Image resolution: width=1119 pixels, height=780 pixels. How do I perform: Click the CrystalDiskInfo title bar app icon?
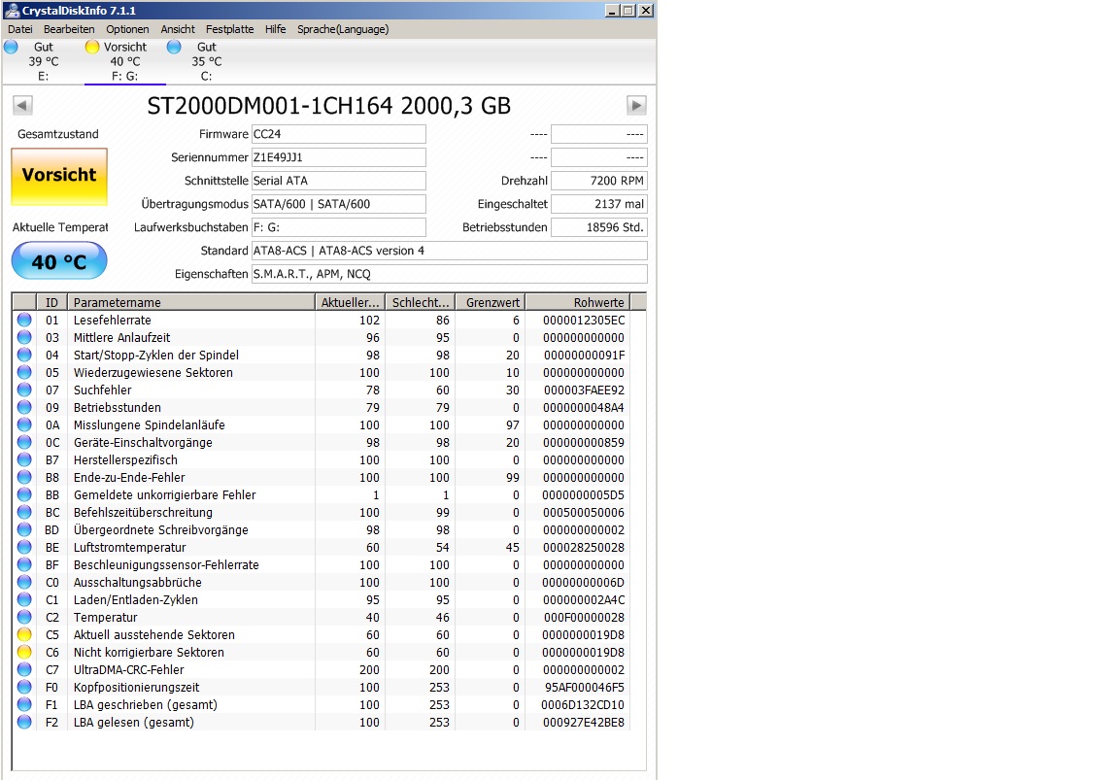12,10
